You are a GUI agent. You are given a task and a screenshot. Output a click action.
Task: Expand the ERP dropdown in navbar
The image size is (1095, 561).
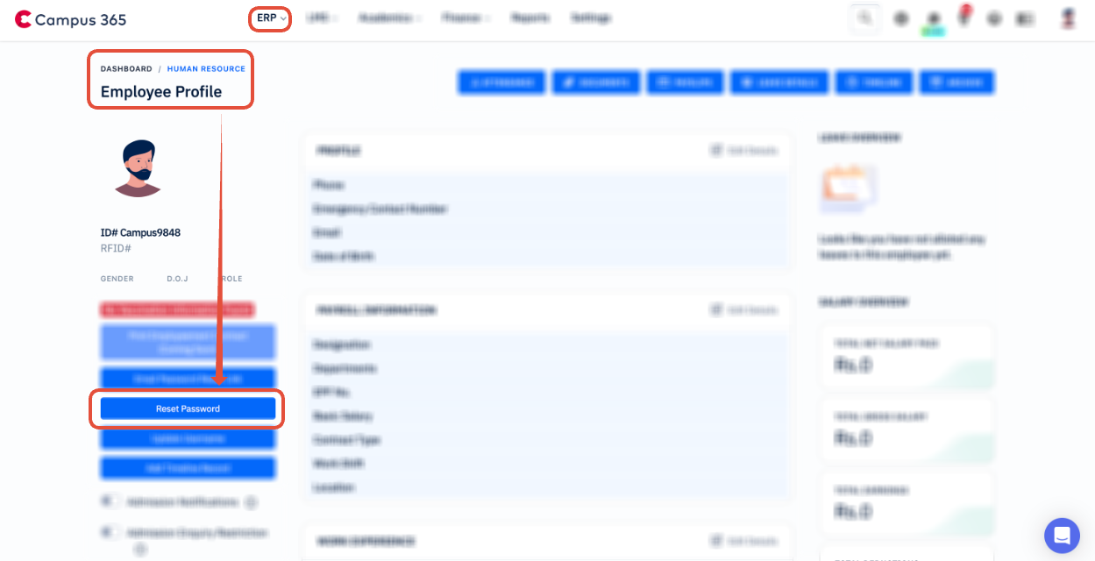[271, 18]
